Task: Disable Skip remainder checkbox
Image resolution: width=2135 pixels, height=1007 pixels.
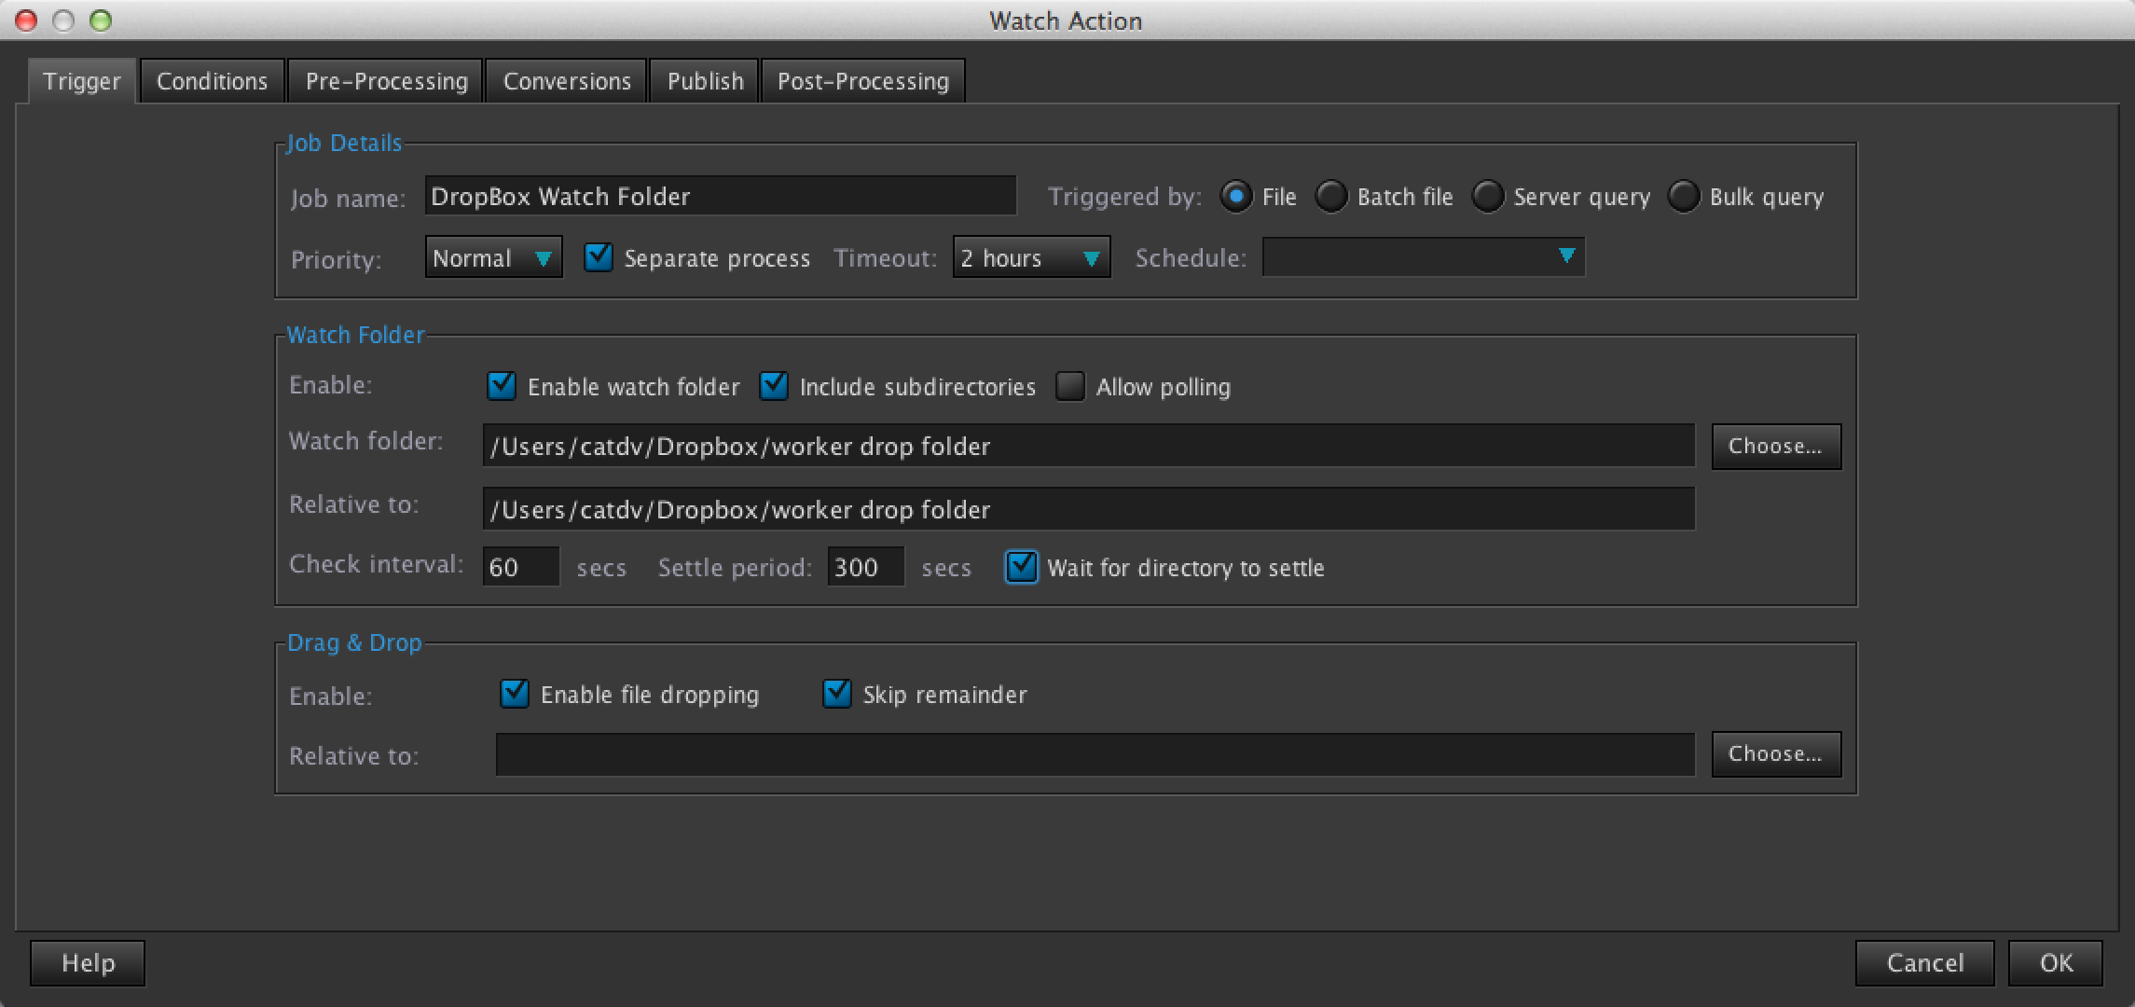Action: tap(837, 694)
